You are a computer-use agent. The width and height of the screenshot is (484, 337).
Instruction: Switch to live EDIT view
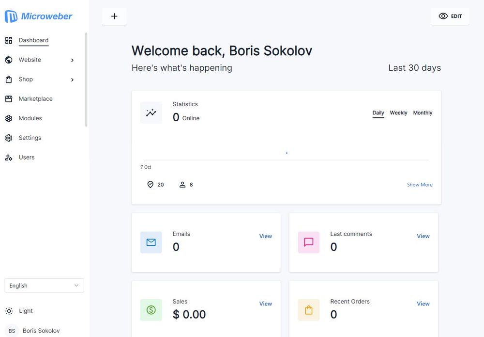(x=450, y=16)
